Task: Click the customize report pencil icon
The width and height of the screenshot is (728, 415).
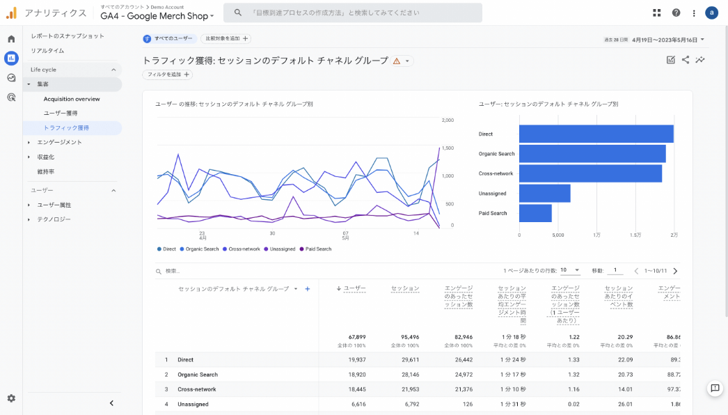Action: [670, 60]
